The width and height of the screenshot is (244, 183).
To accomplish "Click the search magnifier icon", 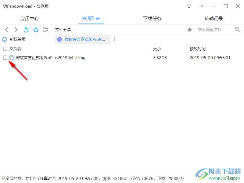I will click(237, 29).
